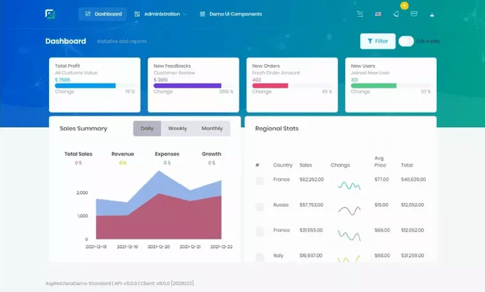The image size is (485, 292).
Task: Click the Dashboard menu icon
Action: click(88, 14)
